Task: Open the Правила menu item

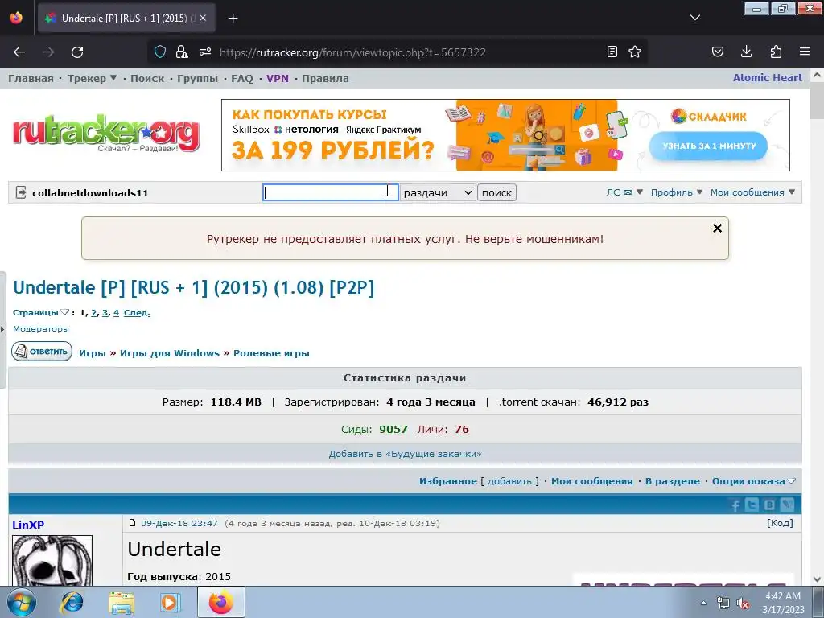Action: click(325, 78)
